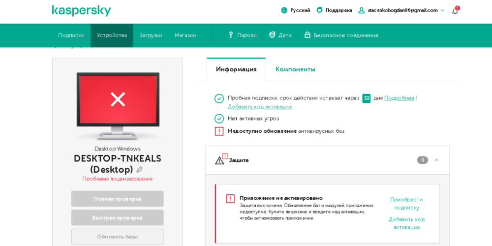Click the Desktop Windows label
This screenshot has height=246, width=492.
[118, 149]
